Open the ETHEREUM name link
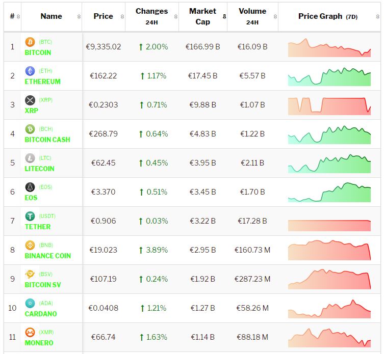Screen dimensions: 385x354 coord(43,81)
